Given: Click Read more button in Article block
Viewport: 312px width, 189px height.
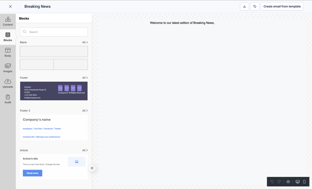Looking at the screenshot, I should tap(33, 173).
